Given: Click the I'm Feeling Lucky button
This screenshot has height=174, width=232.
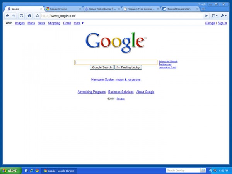Looking at the screenshot, I should pos(128,67).
